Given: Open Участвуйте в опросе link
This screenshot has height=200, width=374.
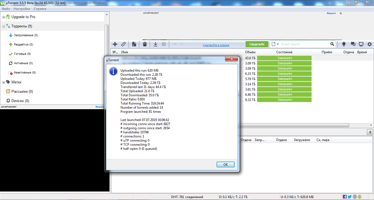Looking at the screenshot, I should pos(216,45).
